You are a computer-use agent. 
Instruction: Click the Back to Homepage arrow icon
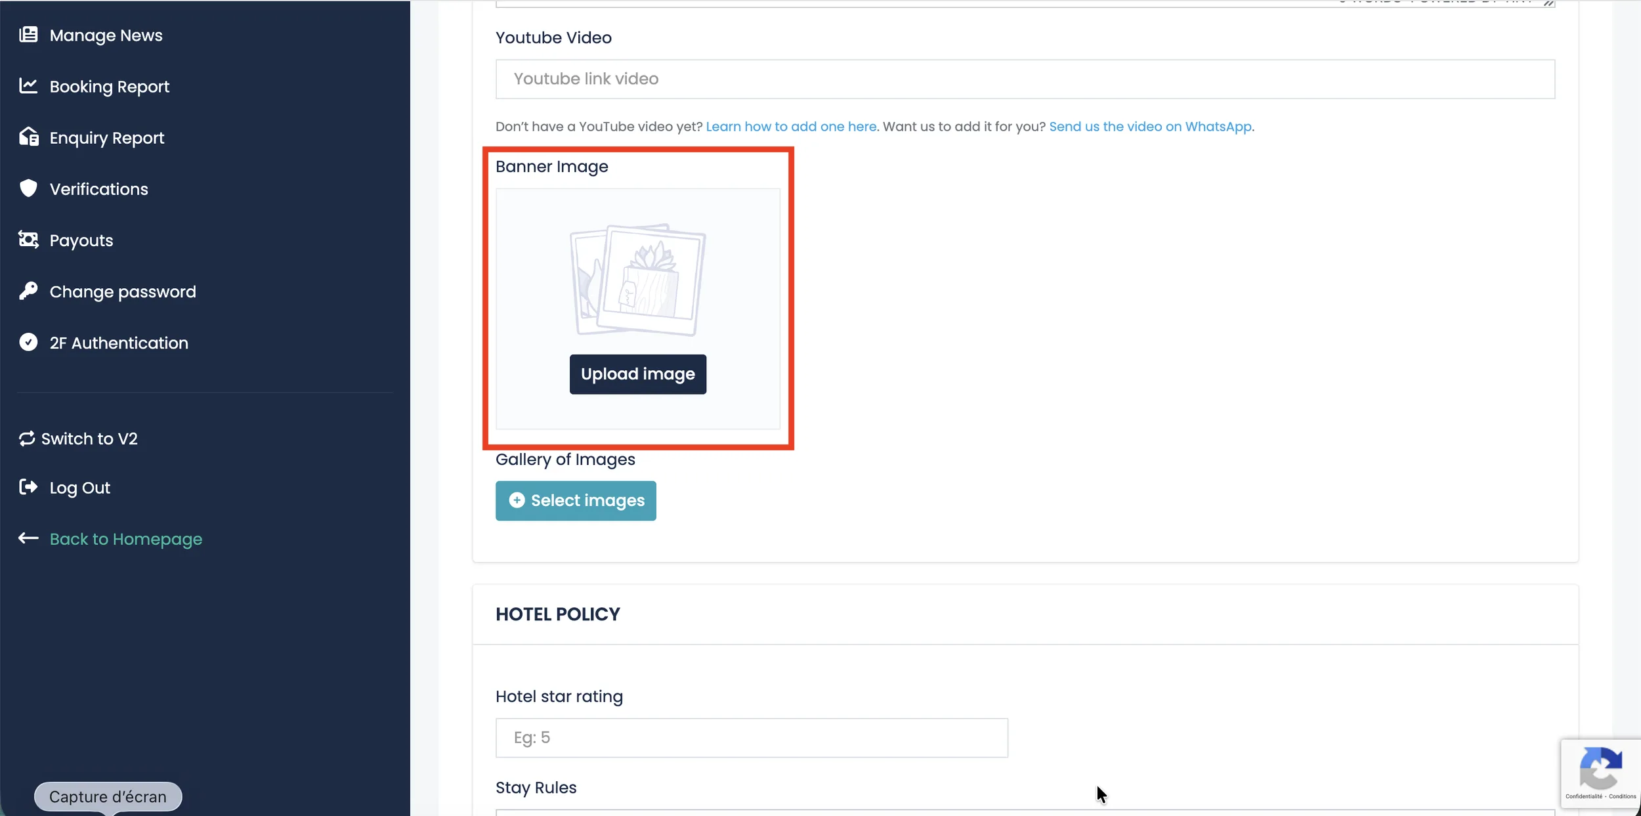[28, 538]
